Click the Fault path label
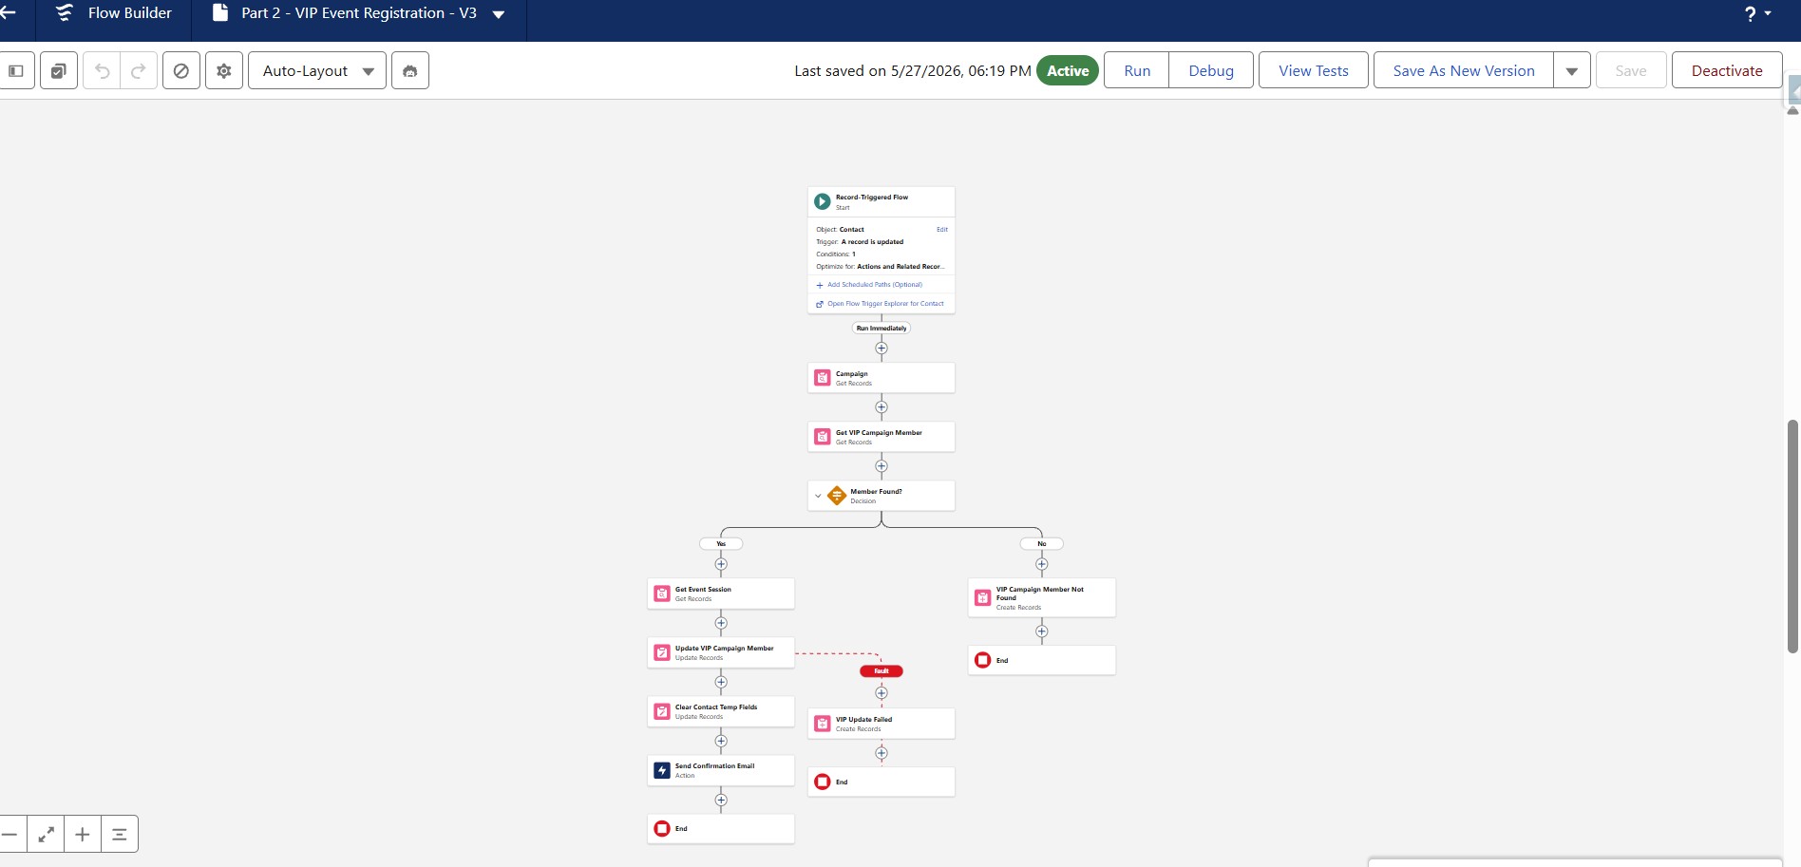The height and width of the screenshot is (867, 1801). [x=882, y=671]
